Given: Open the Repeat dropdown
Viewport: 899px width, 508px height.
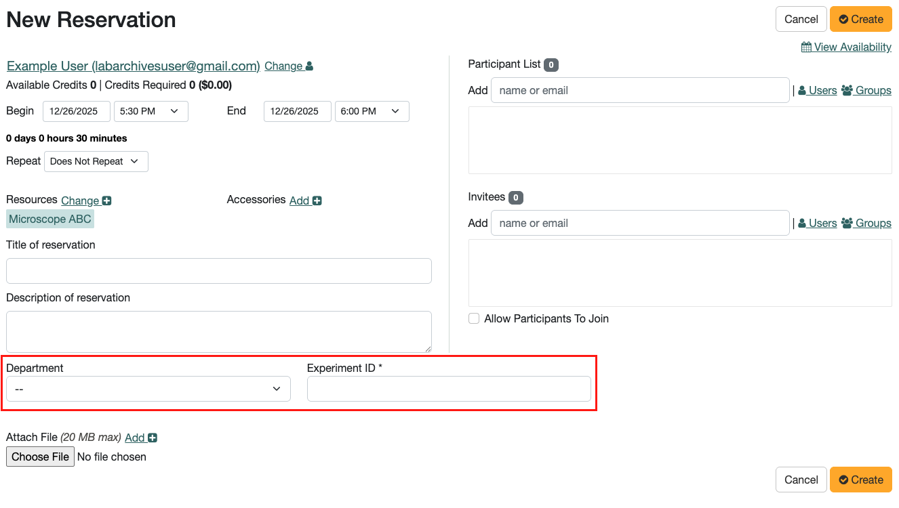Looking at the screenshot, I should 96,161.
